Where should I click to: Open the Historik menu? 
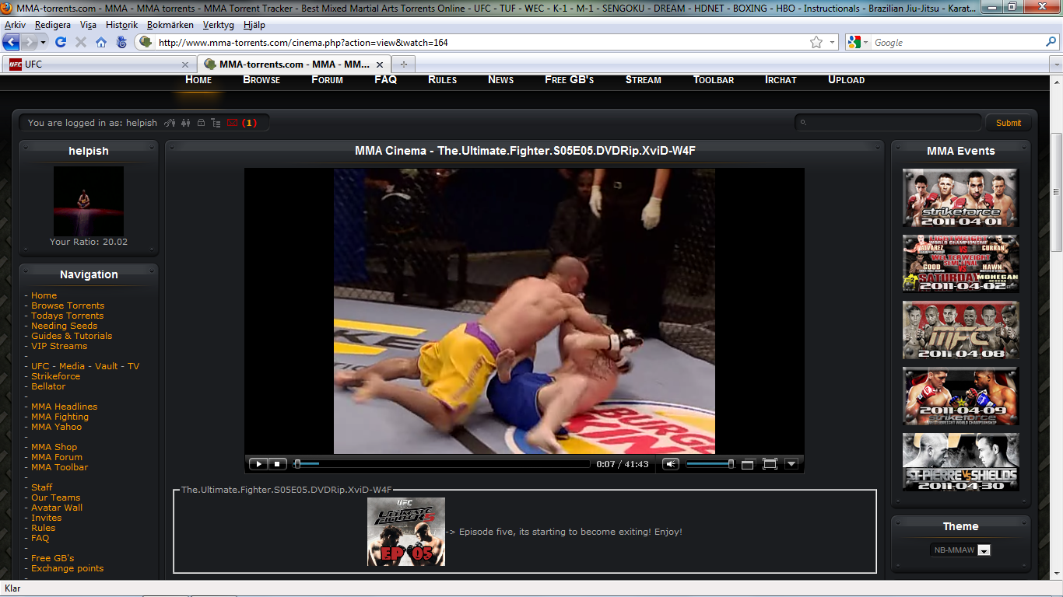[121, 25]
